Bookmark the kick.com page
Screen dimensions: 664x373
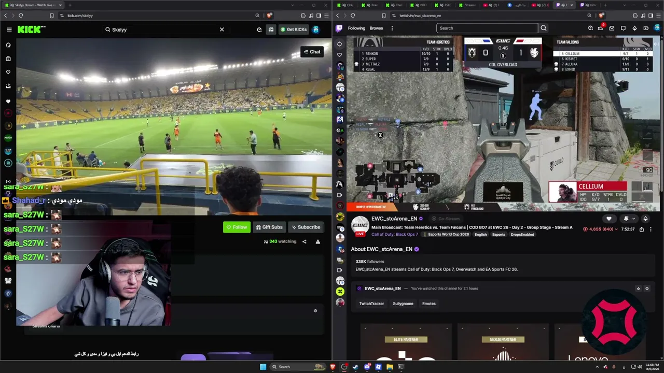(x=52, y=16)
